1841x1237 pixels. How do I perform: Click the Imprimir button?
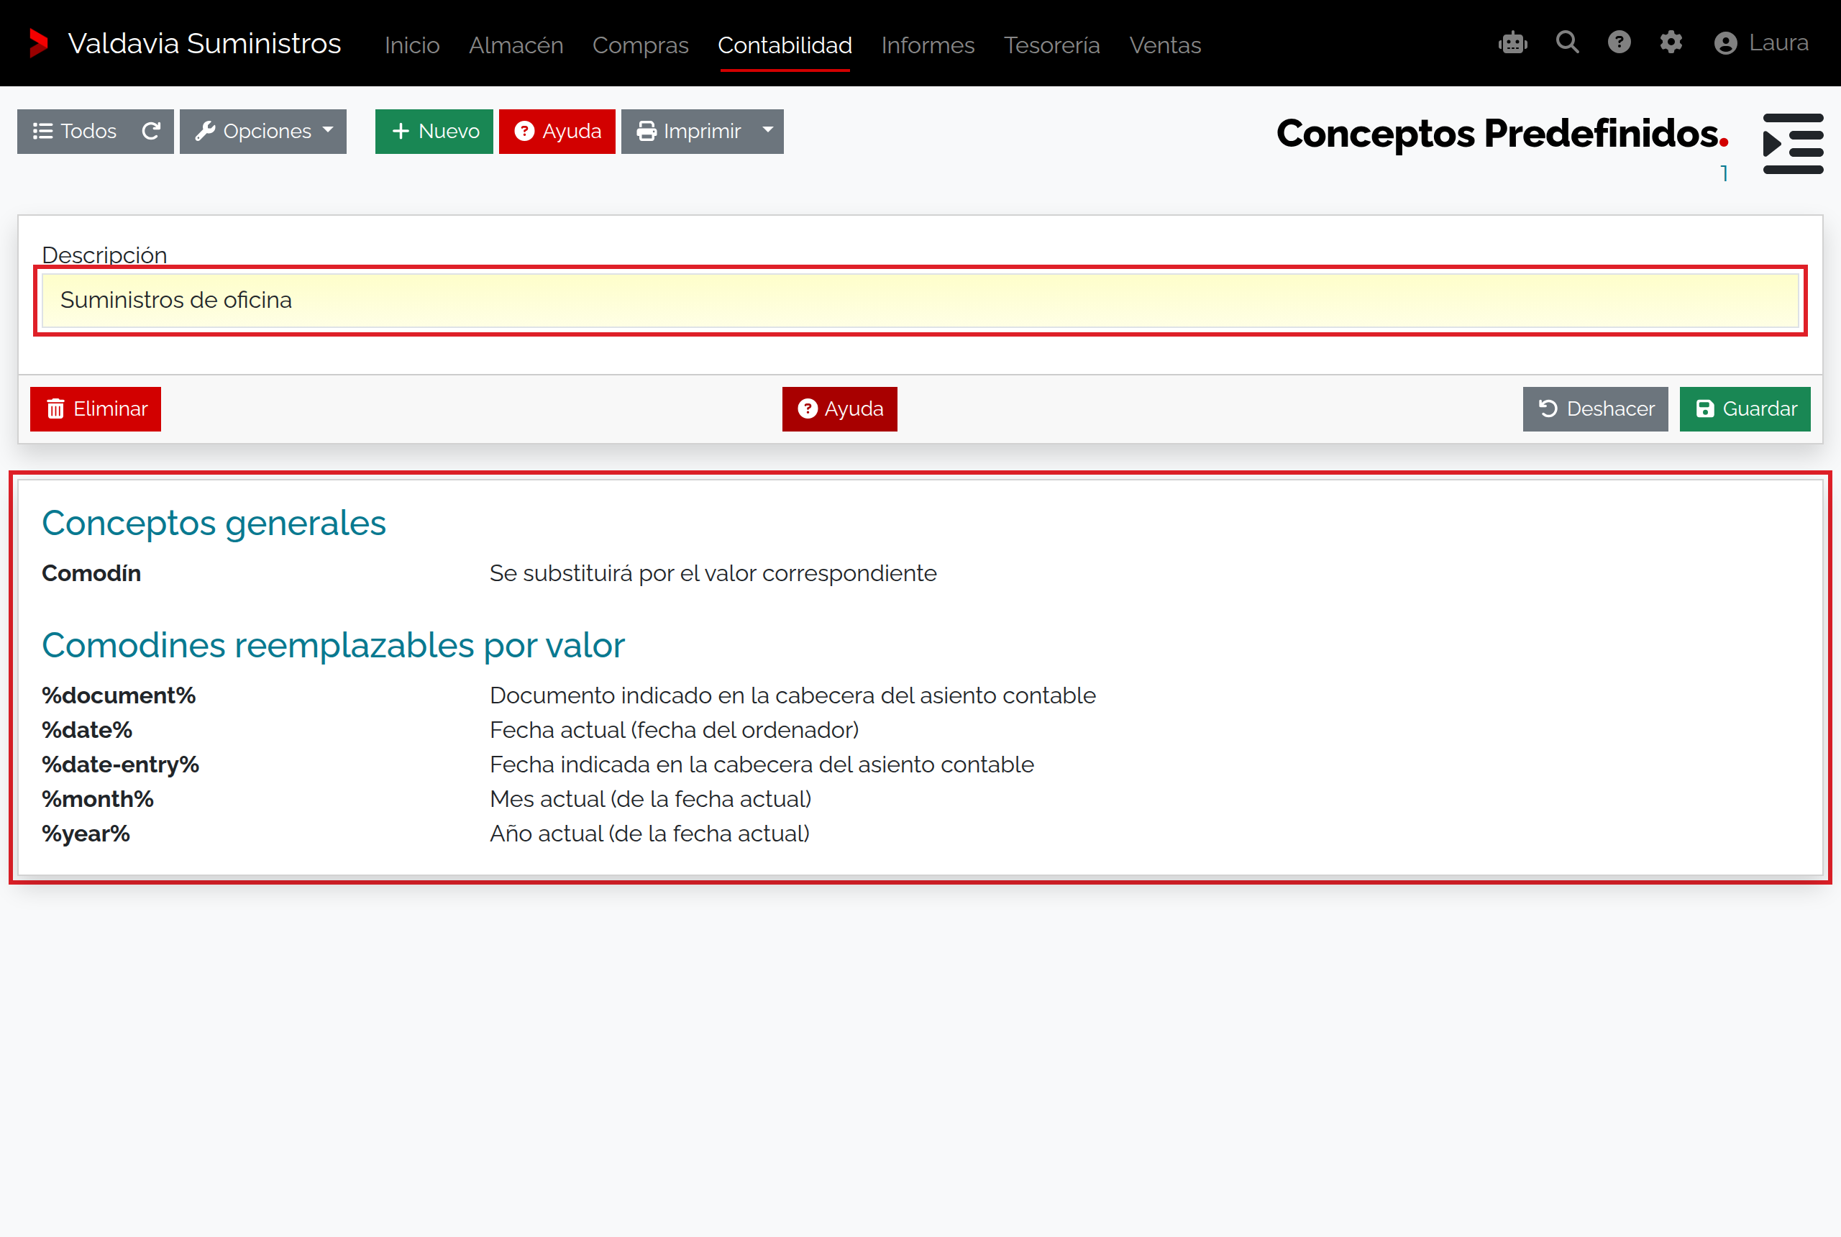[x=687, y=131]
